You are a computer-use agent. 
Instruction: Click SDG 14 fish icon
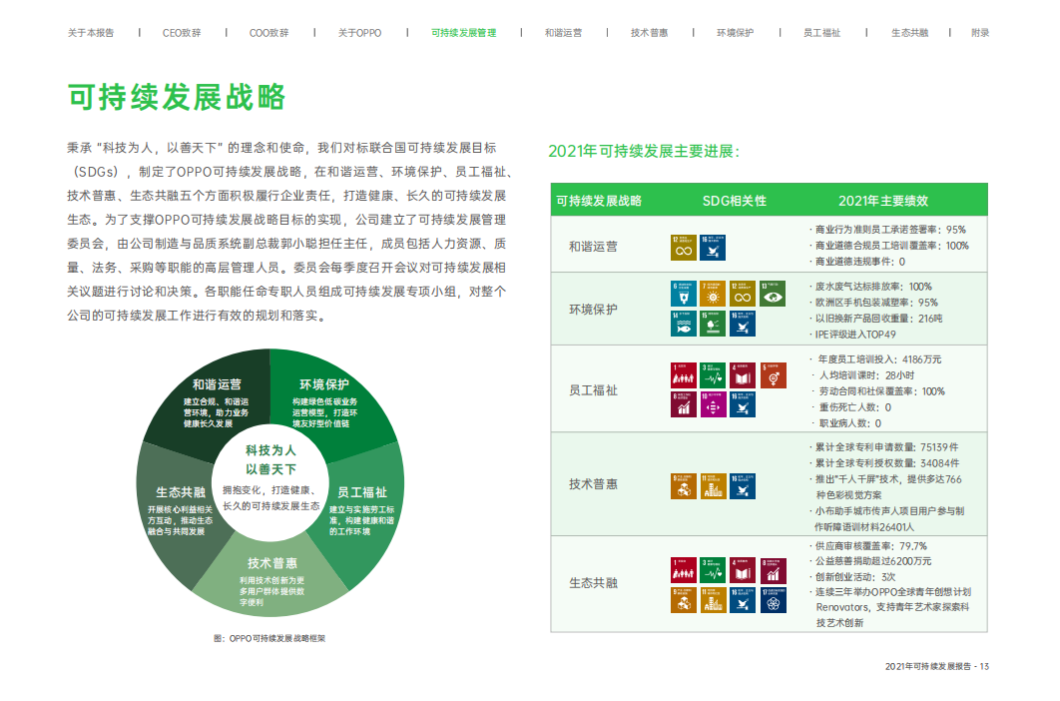point(684,324)
